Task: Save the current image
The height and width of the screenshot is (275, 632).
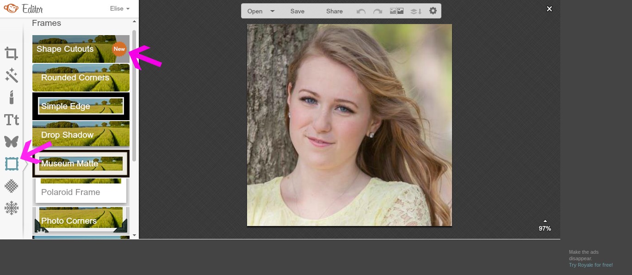Action: tap(297, 11)
